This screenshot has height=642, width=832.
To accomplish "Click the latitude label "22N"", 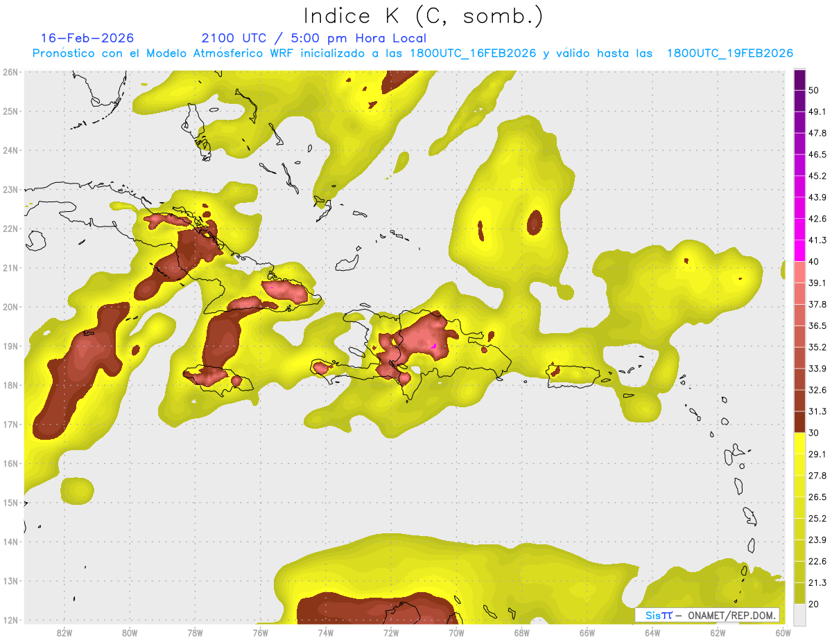I will pyautogui.click(x=10, y=229).
